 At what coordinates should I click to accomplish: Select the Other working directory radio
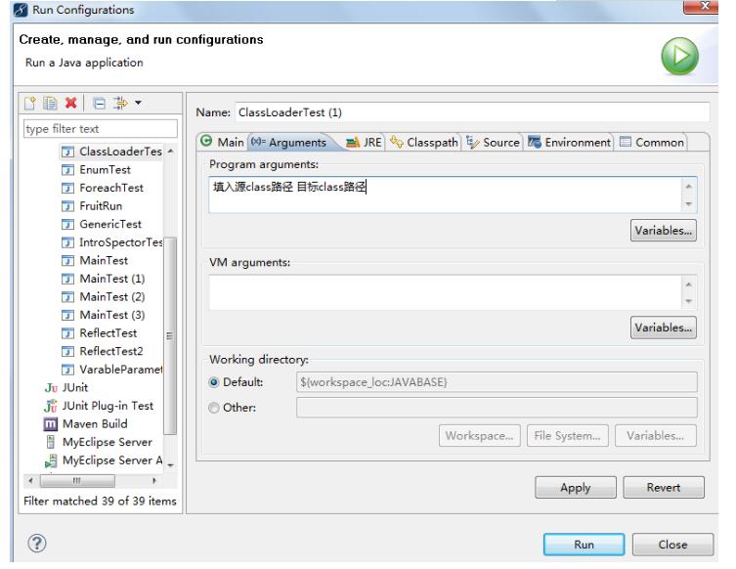[x=214, y=408]
